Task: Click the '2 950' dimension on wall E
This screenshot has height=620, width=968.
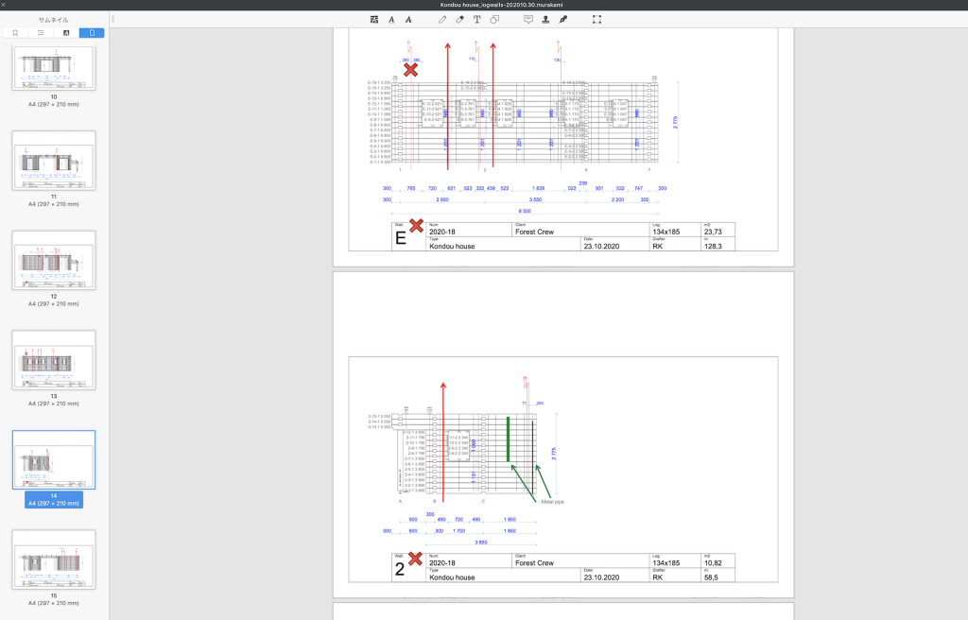Action: point(442,200)
